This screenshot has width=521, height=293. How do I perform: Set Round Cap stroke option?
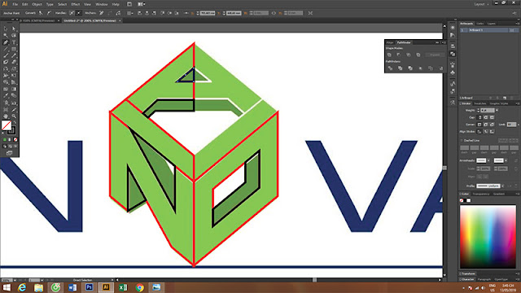(x=486, y=117)
